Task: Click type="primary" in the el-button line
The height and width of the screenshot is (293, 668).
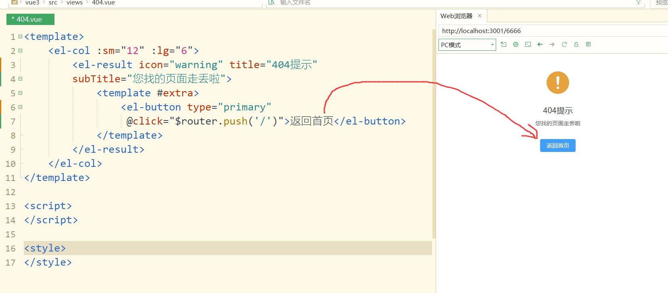Action: pos(229,107)
